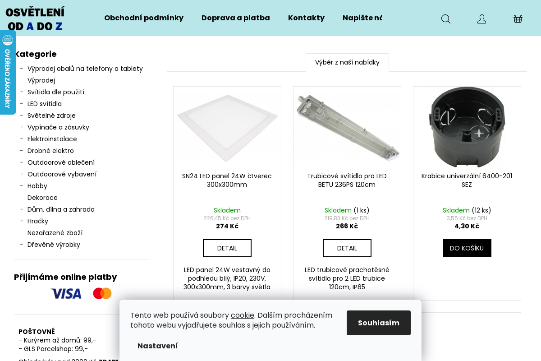541x361 pixels.
Task: Add Krabice univerzální to cart with Do košíku
Action: [467, 248]
